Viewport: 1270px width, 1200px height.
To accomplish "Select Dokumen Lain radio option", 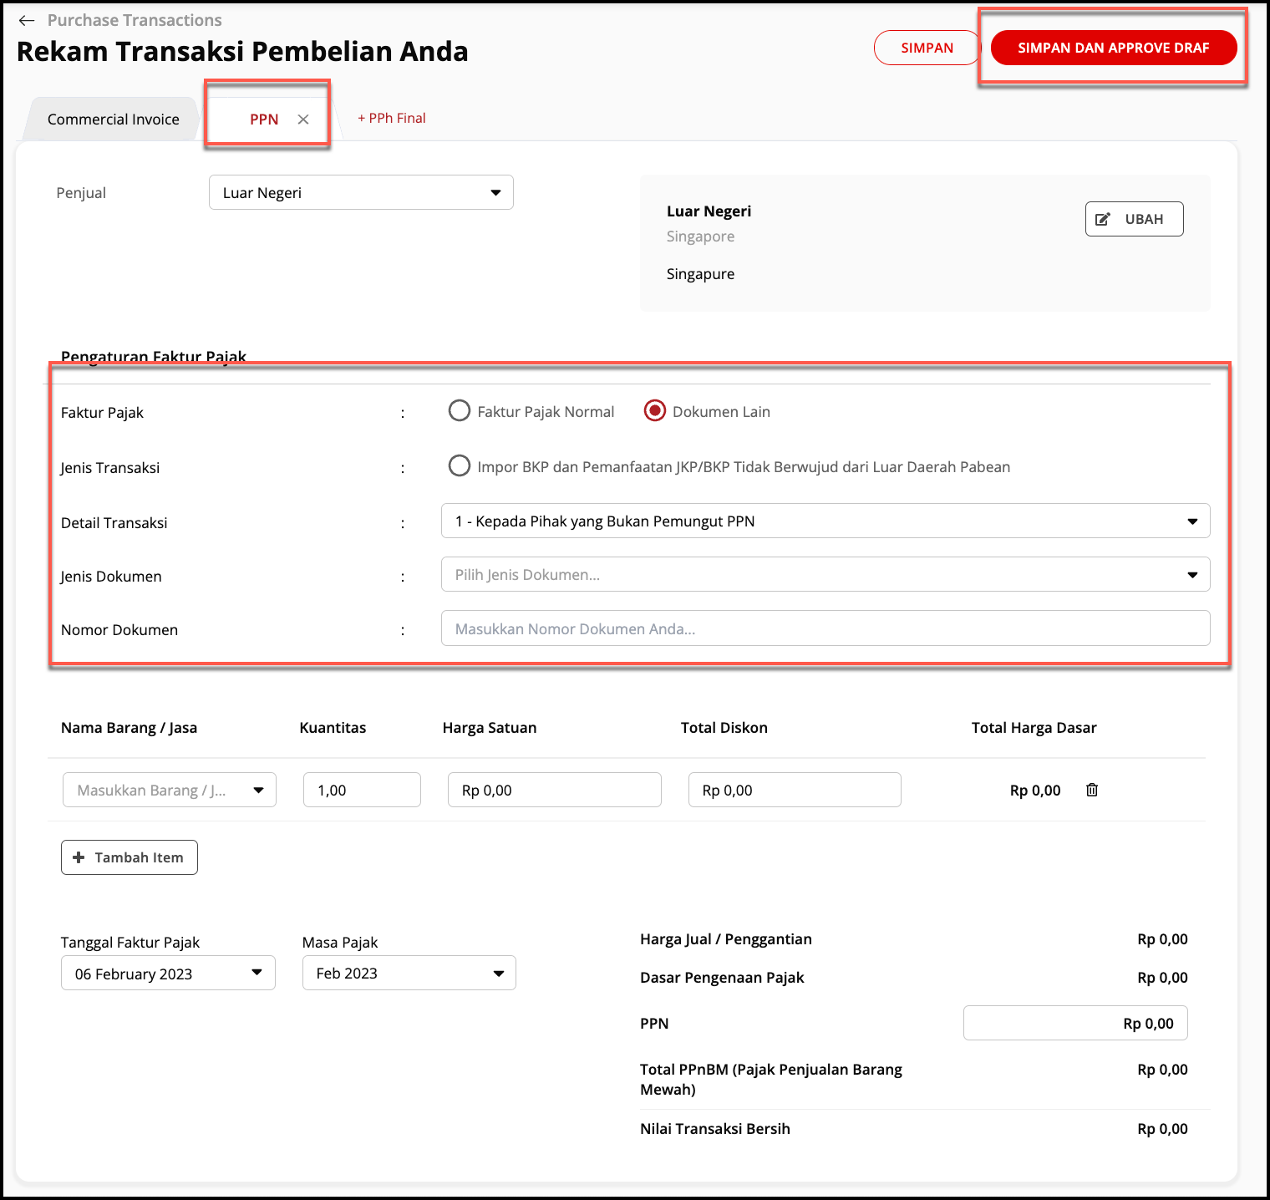I will (x=655, y=411).
